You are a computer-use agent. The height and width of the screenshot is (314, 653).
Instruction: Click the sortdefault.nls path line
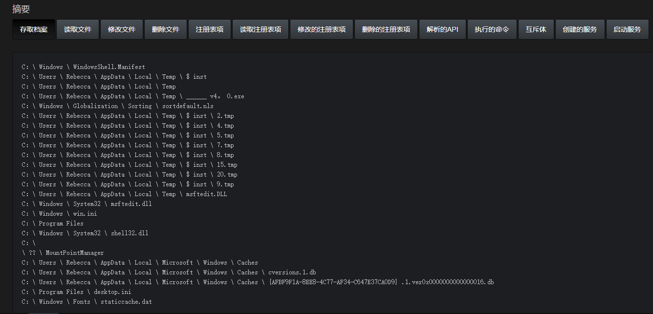pyautogui.click(x=117, y=106)
